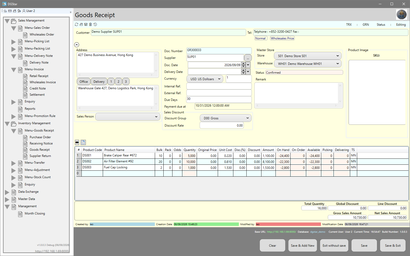
Task: Open Supplier Return in the sidebar
Action: coord(40,156)
